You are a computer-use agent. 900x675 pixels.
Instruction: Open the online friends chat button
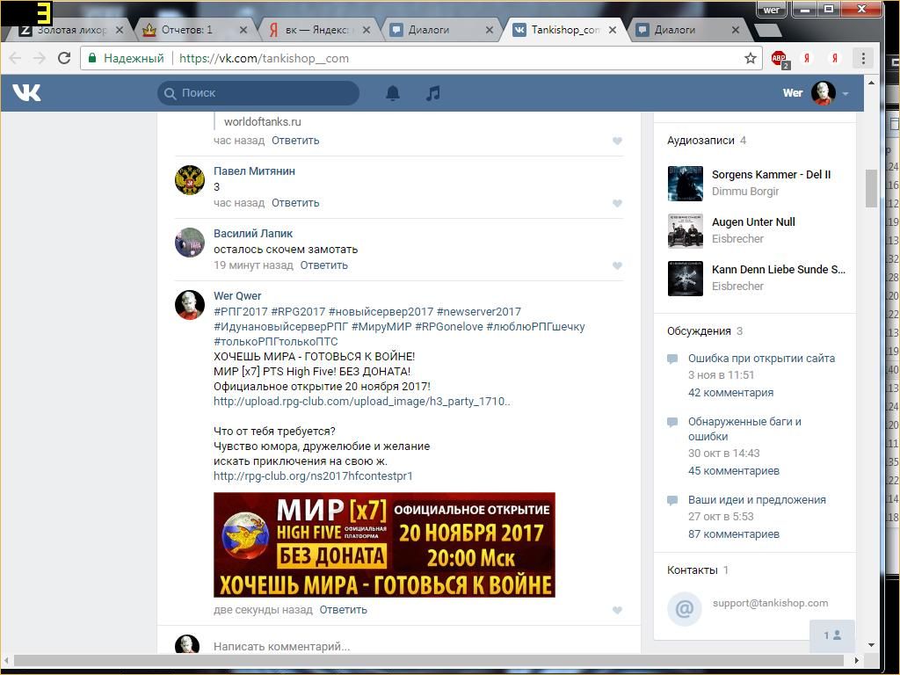pos(832,635)
